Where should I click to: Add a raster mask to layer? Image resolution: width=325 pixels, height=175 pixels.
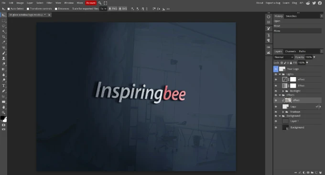click(x=308, y=173)
